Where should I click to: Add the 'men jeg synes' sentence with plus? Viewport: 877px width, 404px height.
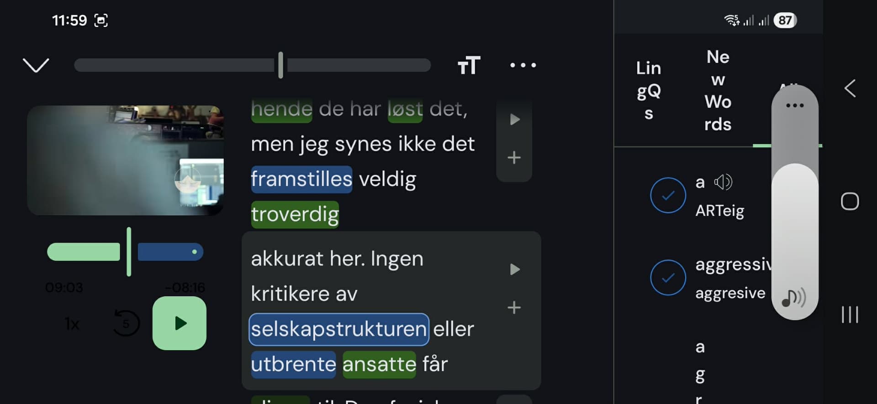pos(514,158)
